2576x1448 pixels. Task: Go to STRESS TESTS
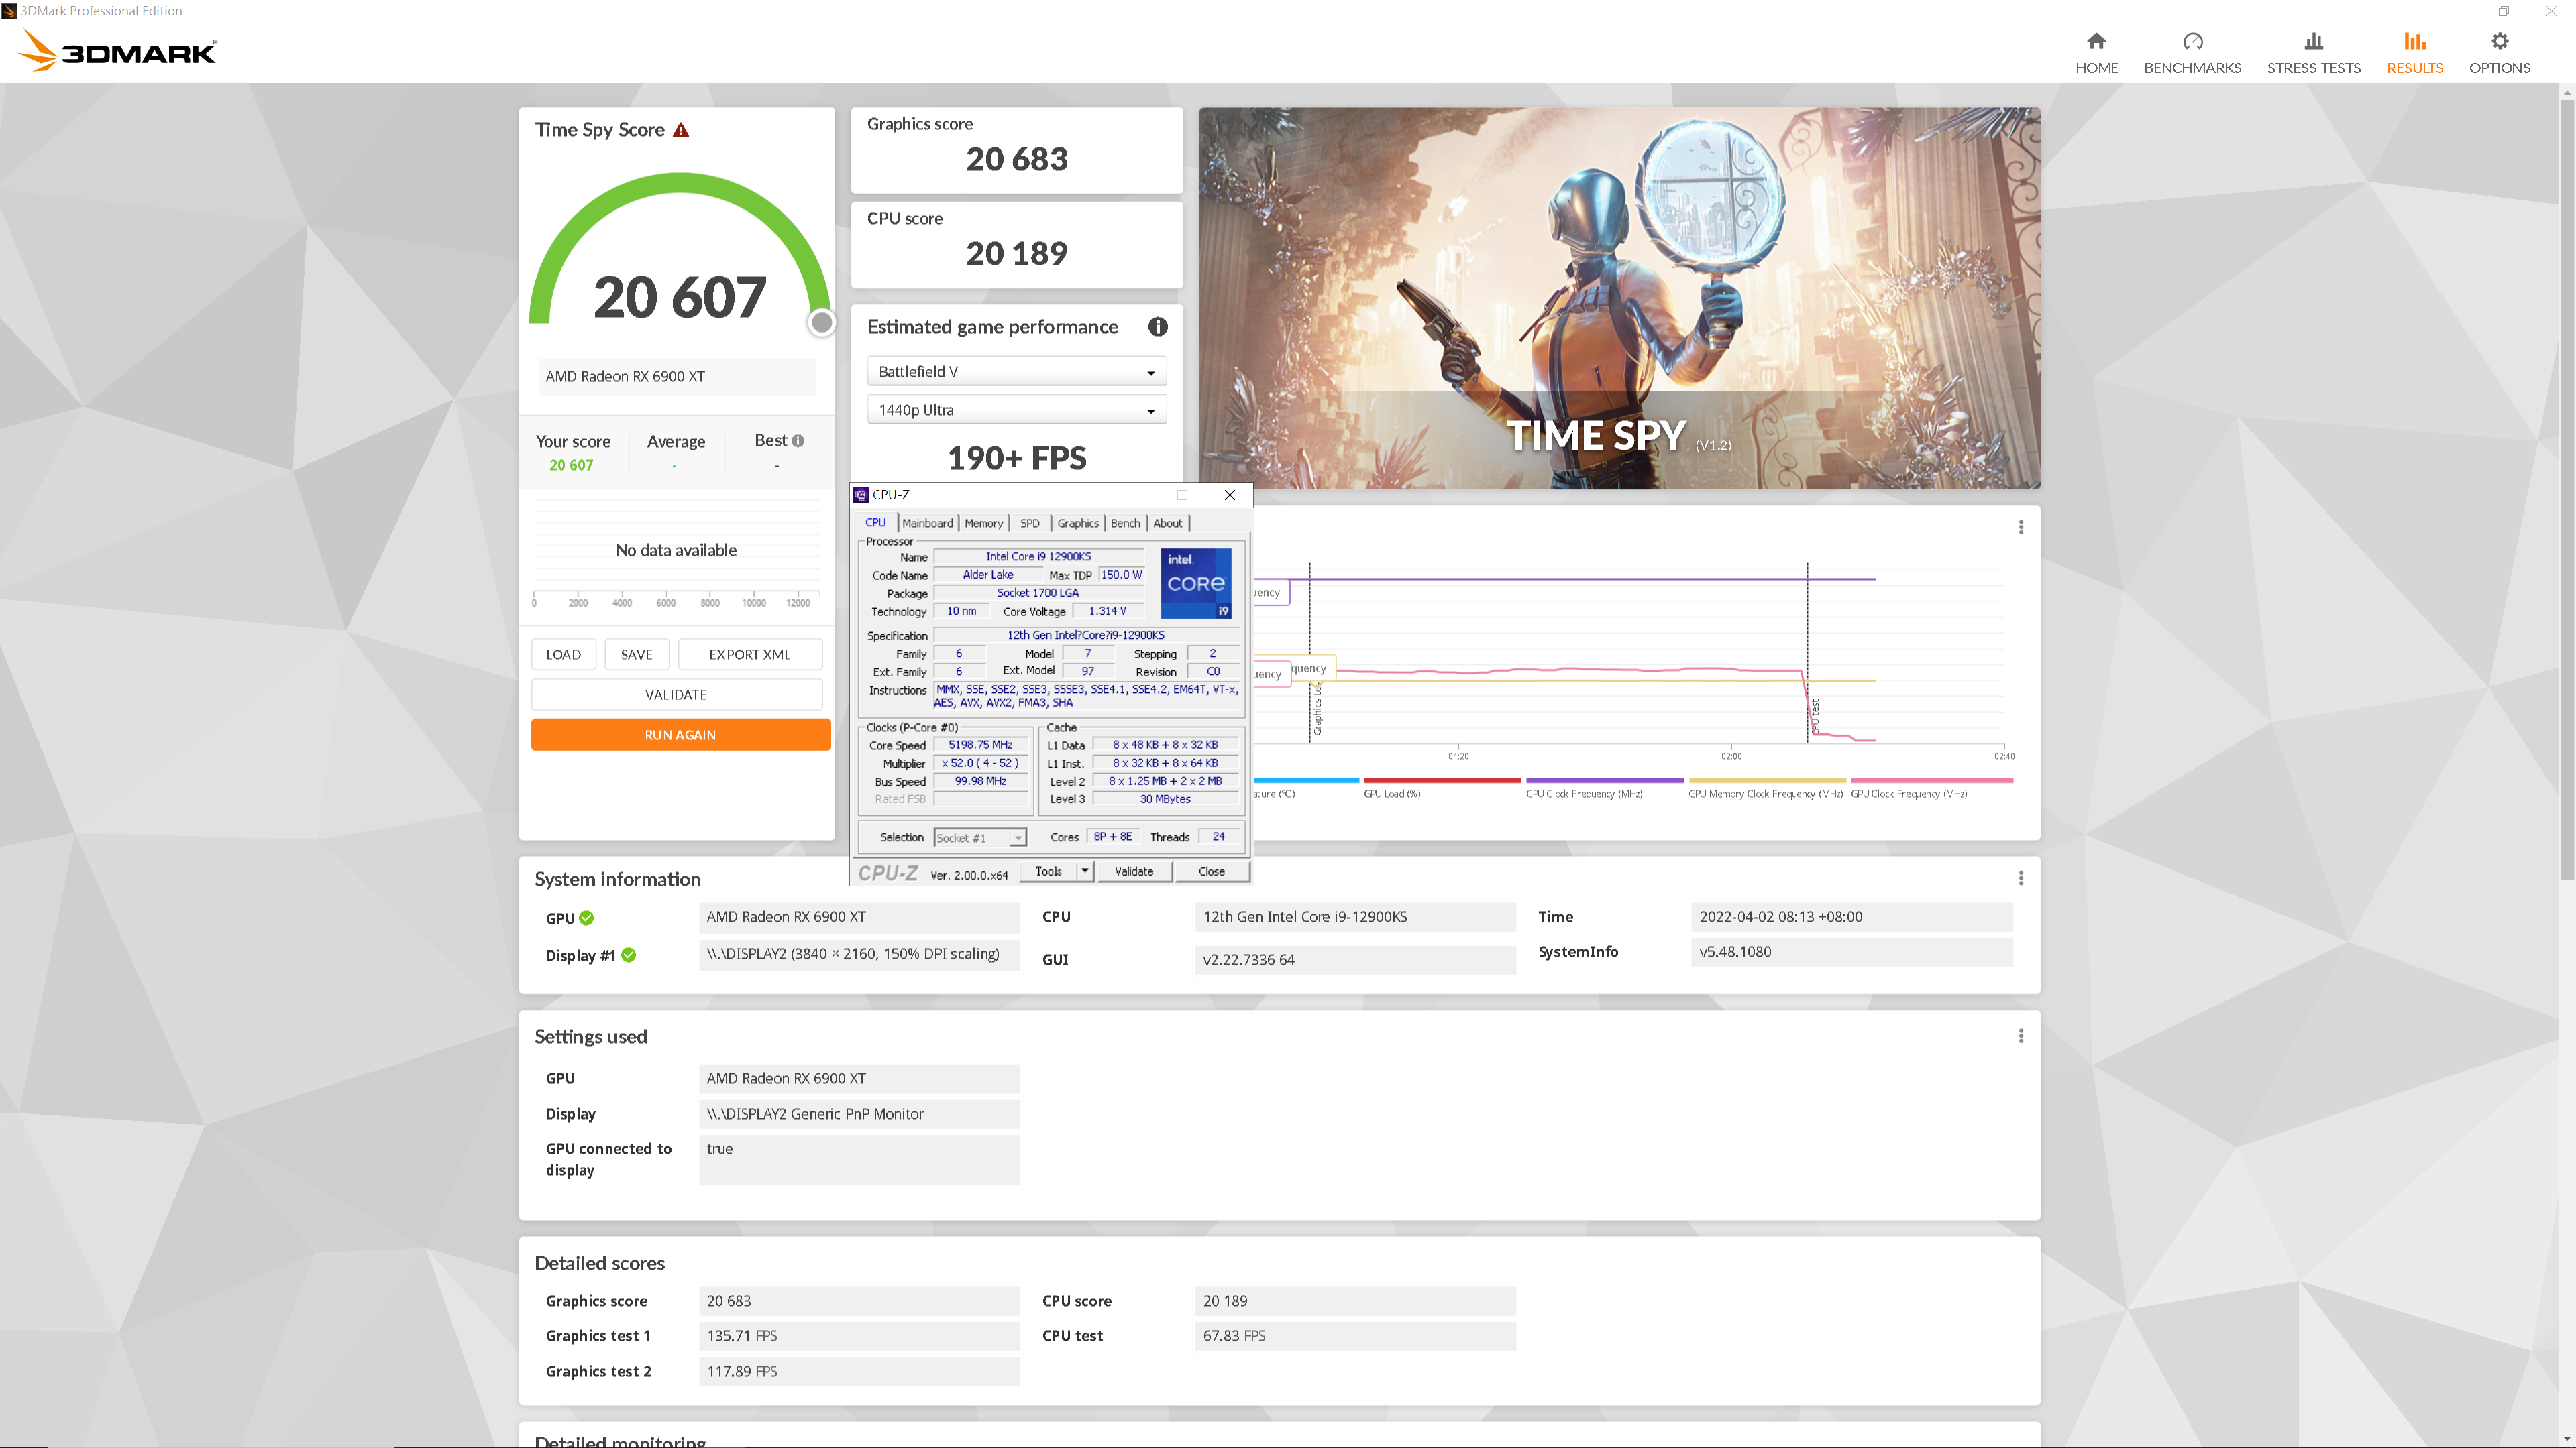(2313, 53)
